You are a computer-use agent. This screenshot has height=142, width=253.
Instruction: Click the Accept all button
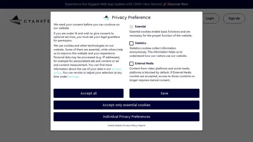coord(89,93)
